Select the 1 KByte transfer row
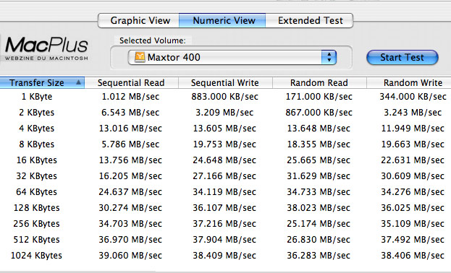The width and height of the screenshot is (451, 273). pyautogui.click(x=226, y=97)
